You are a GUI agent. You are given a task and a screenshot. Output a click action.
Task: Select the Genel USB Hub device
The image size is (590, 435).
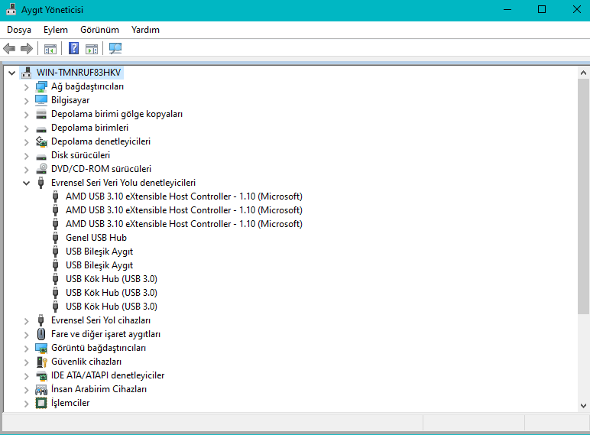pyautogui.click(x=96, y=238)
